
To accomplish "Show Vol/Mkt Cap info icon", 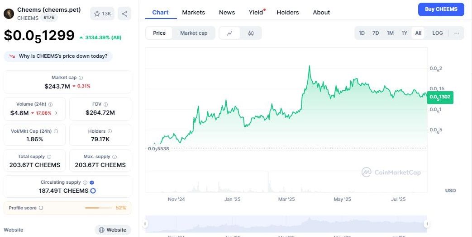I will click(56, 131).
